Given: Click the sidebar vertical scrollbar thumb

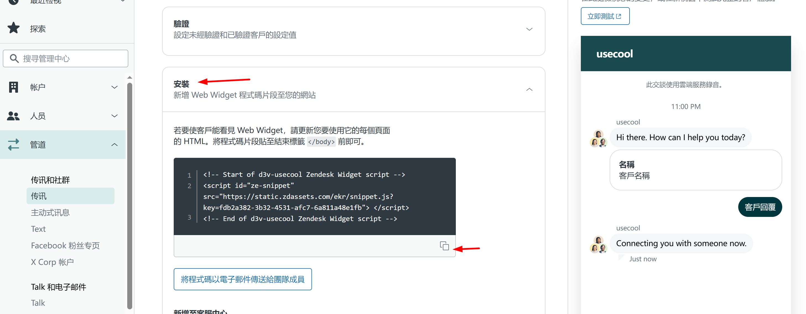Looking at the screenshot, I should (x=129, y=196).
